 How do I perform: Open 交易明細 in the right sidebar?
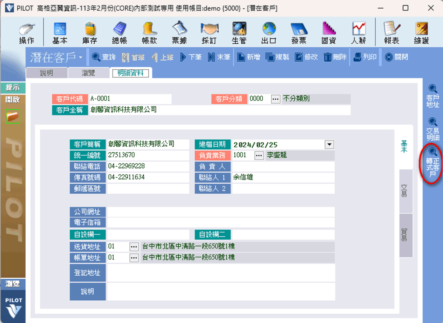click(x=433, y=129)
